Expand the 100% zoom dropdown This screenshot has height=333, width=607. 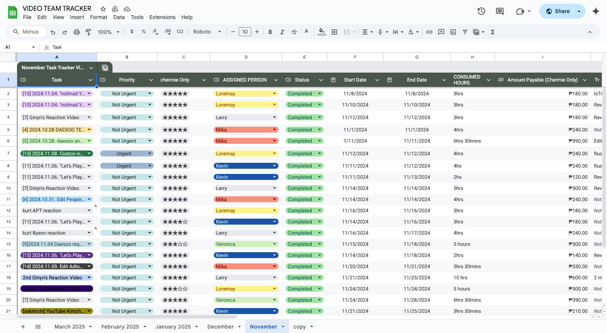108,32
